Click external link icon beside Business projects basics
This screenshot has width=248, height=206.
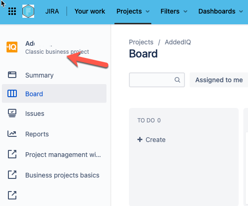tap(12, 175)
